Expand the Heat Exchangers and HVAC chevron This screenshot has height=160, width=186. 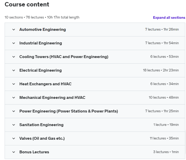click(14, 84)
